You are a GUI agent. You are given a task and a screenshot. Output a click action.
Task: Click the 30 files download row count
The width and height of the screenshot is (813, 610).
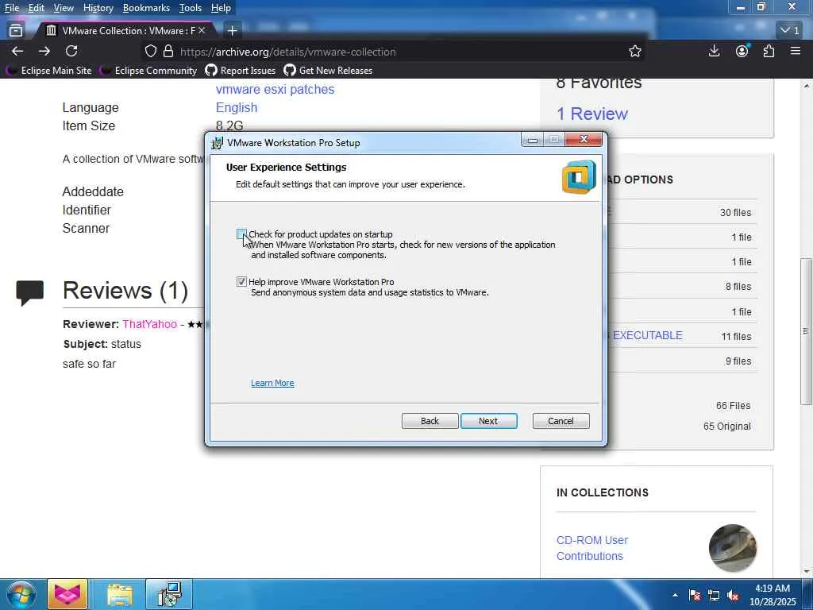(735, 213)
